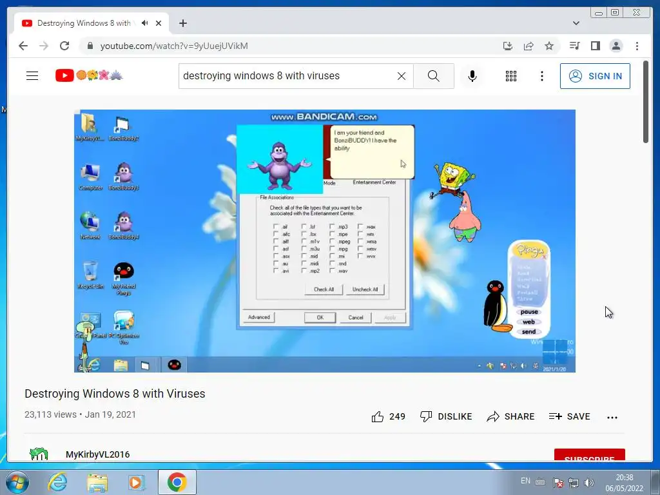
Task: Mute the tab via speaker icon
Action: (x=145, y=23)
